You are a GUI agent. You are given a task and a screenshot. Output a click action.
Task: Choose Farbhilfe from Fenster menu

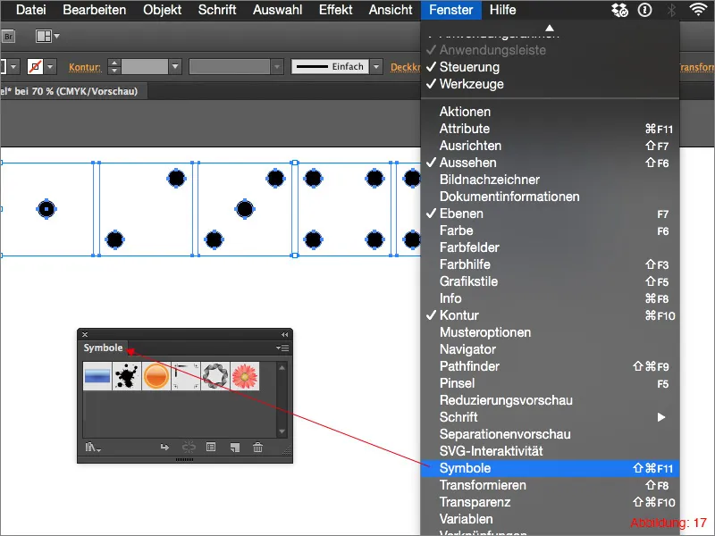pyautogui.click(x=550, y=264)
